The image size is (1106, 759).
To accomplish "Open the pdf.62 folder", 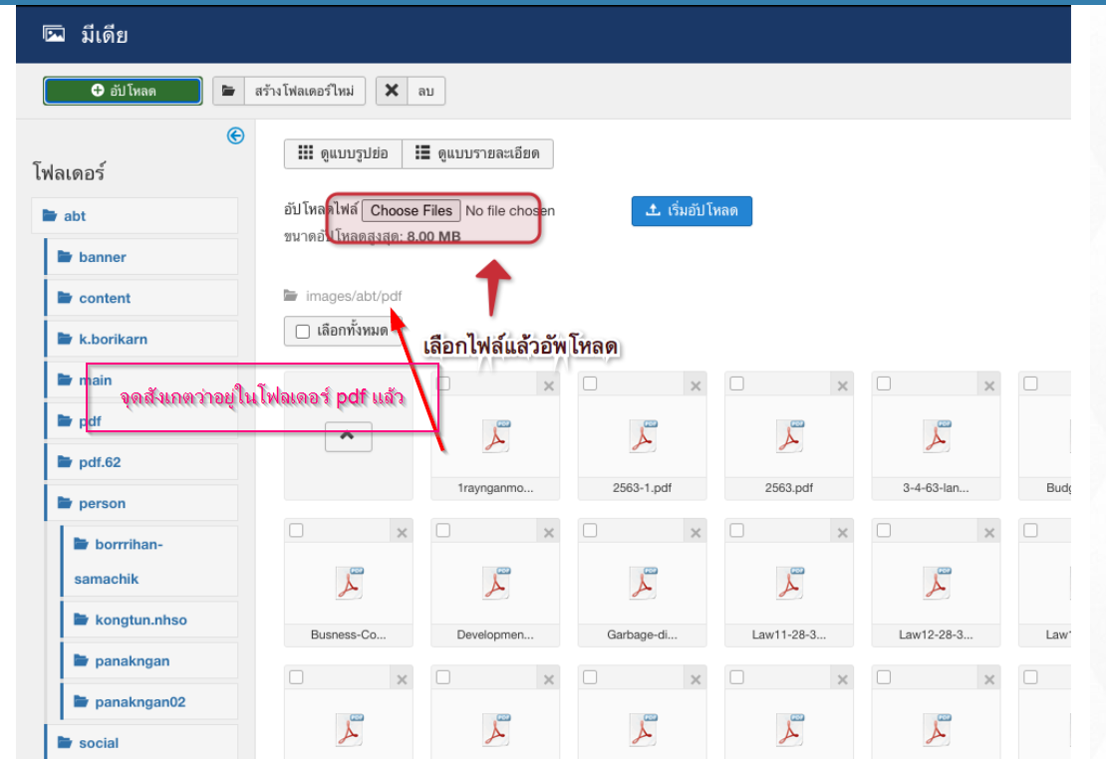I will [100, 462].
